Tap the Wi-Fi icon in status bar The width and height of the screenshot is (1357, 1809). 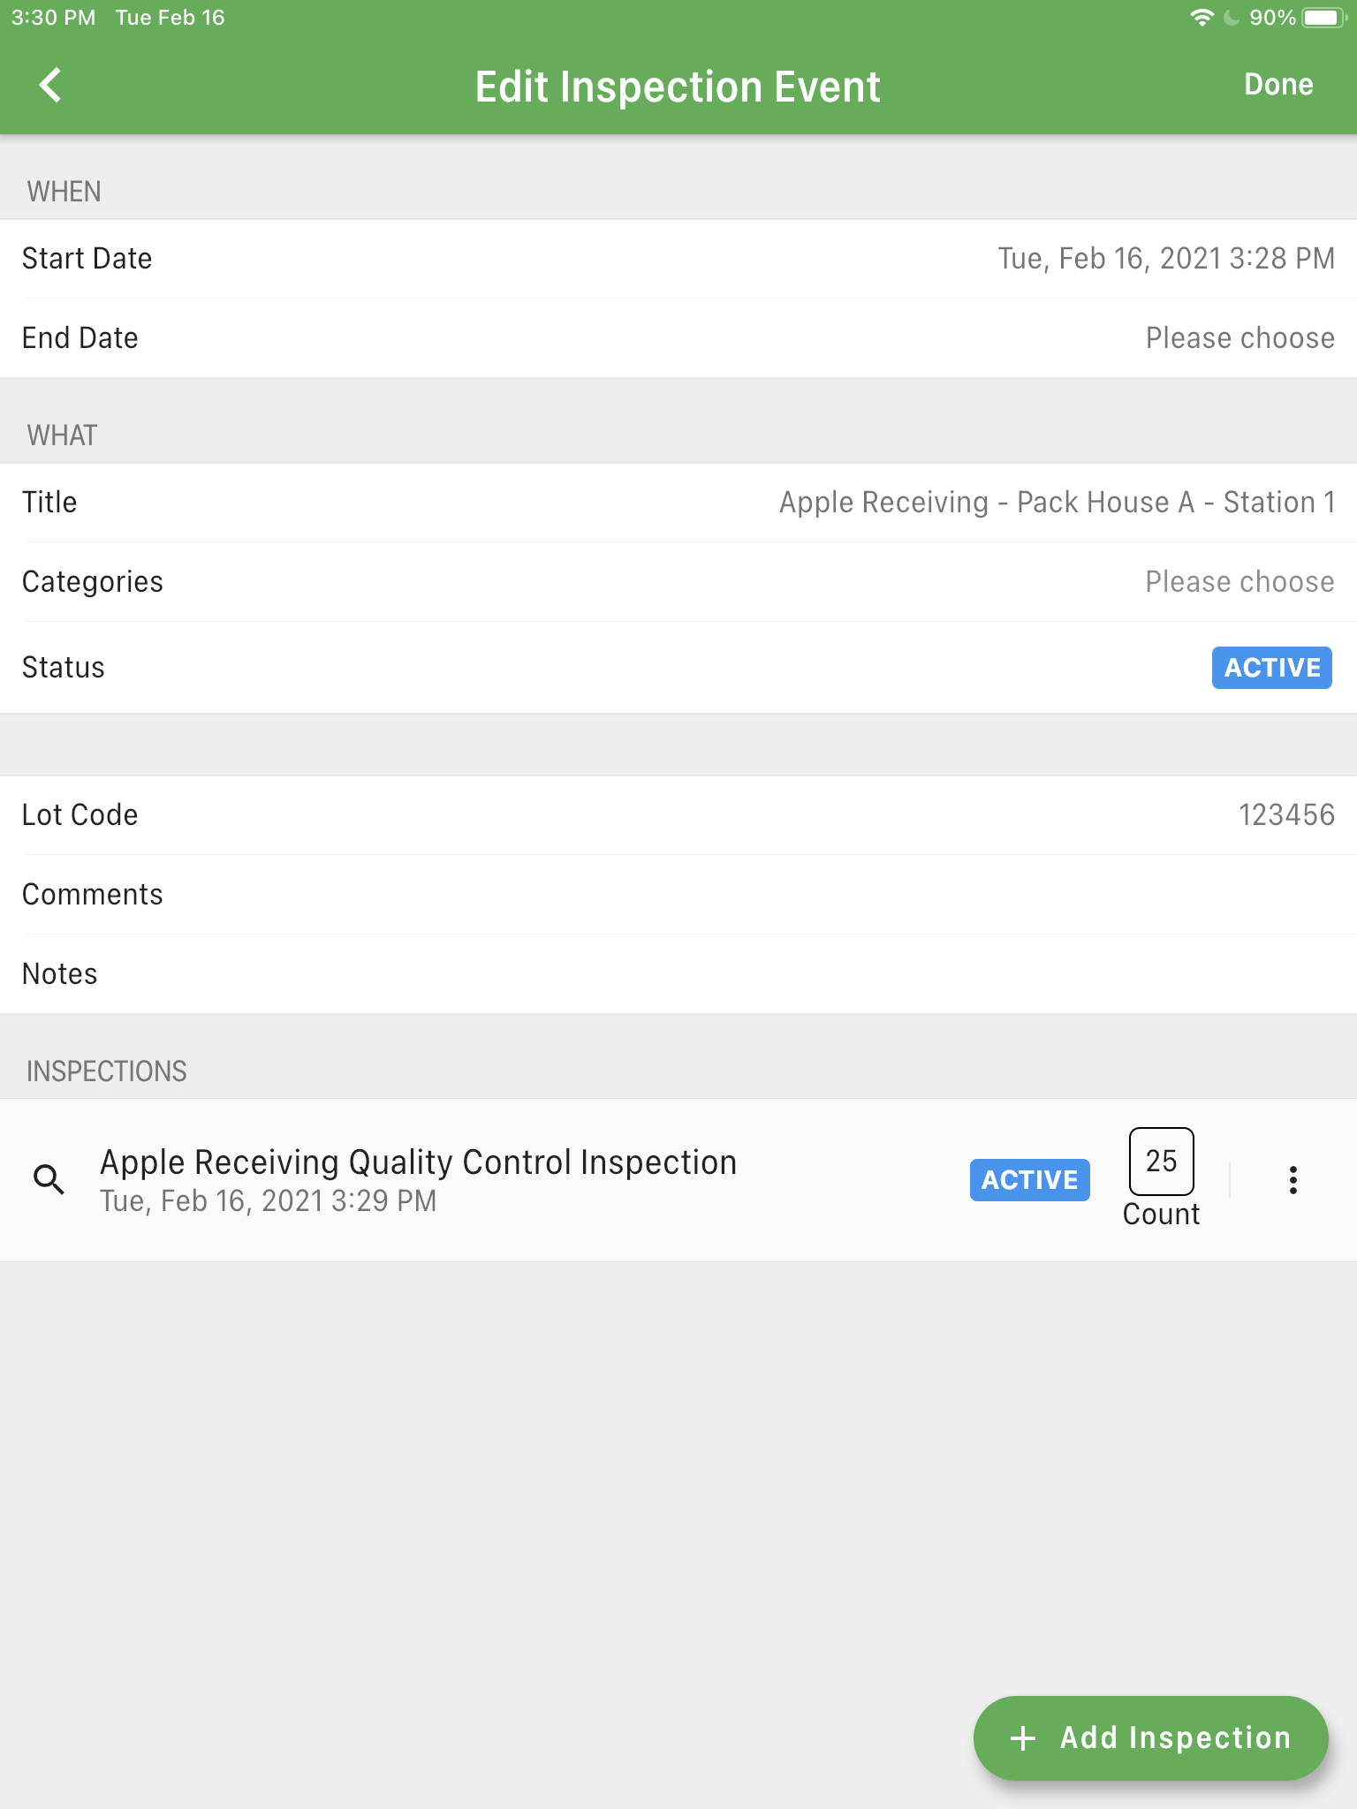coord(1202,18)
